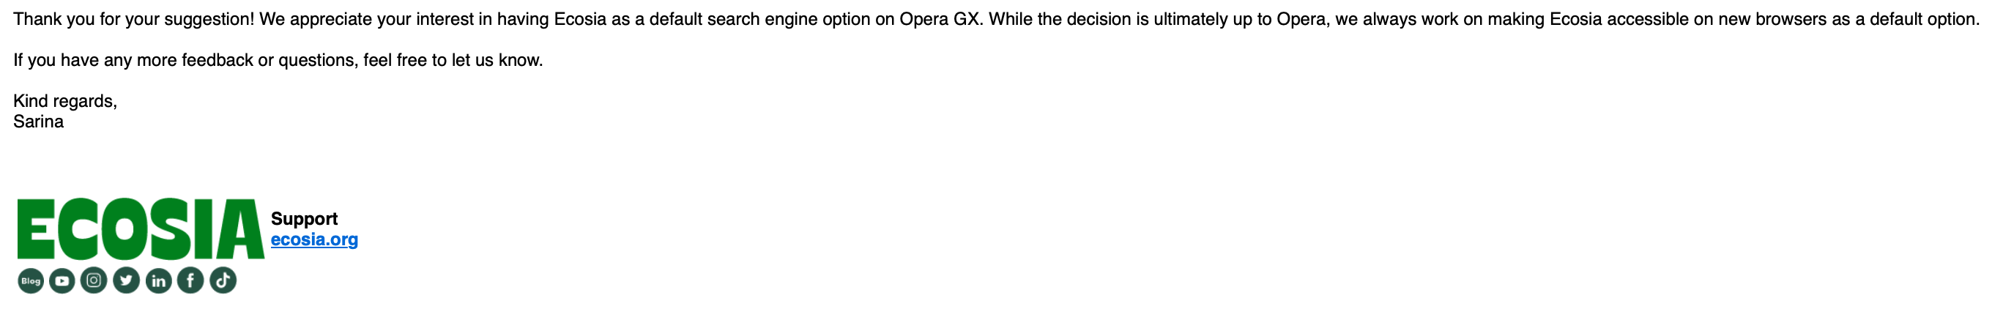The width and height of the screenshot is (2014, 309).
Task: Click the green ECOSIA logo
Action: pos(141,228)
